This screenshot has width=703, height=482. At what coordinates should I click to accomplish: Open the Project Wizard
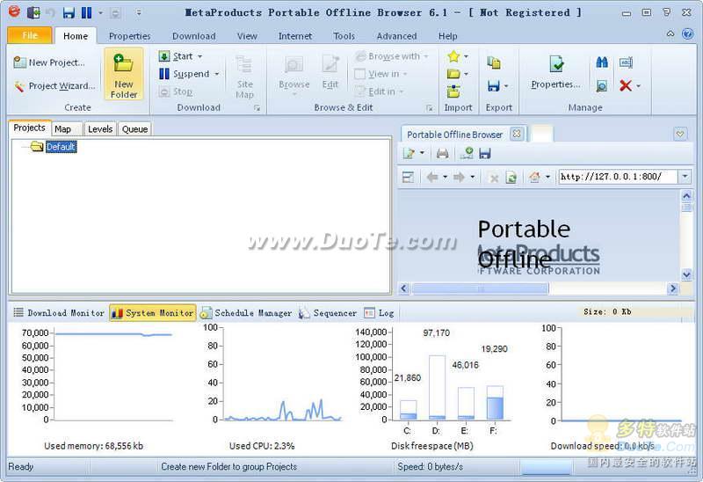pos(54,85)
